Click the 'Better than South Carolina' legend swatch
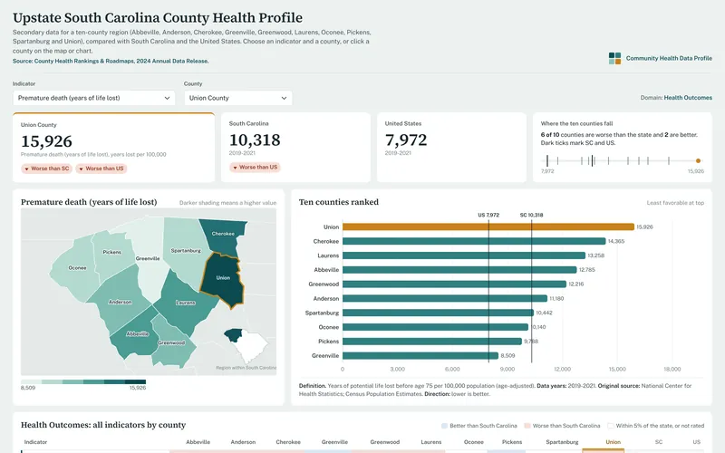The image size is (725, 453). (444, 426)
